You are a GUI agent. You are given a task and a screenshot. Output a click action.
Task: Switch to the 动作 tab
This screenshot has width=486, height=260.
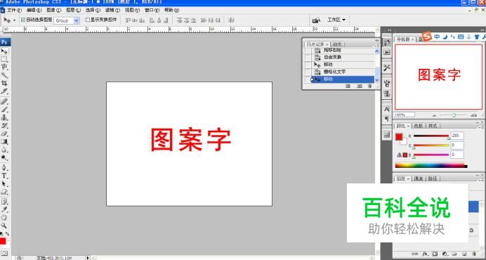337,44
